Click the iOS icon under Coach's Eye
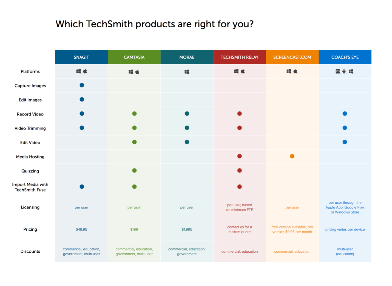392x286 pixels. click(x=338, y=71)
